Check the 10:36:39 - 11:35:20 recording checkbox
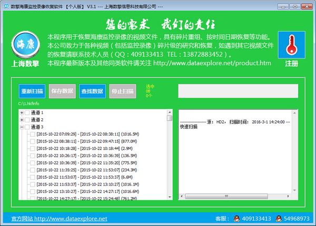The image size is (316, 226). [x=33, y=163]
